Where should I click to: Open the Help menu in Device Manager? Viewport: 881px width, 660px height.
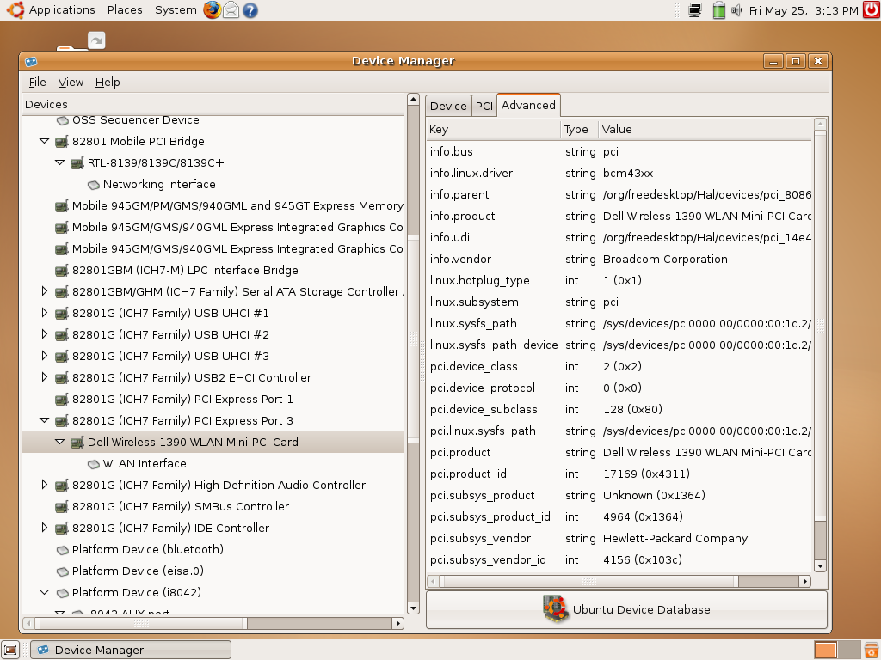pos(108,82)
